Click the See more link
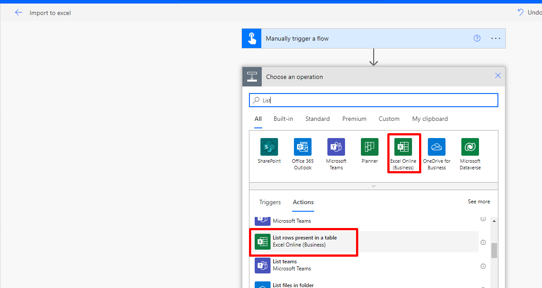This screenshot has height=288, width=542. tap(479, 202)
